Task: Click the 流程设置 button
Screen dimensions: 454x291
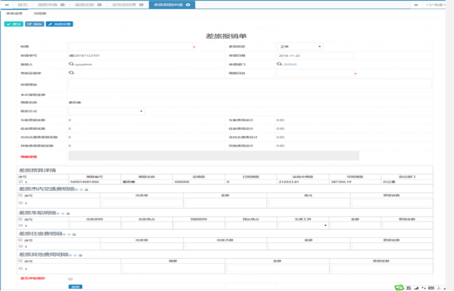Action: click(60, 24)
